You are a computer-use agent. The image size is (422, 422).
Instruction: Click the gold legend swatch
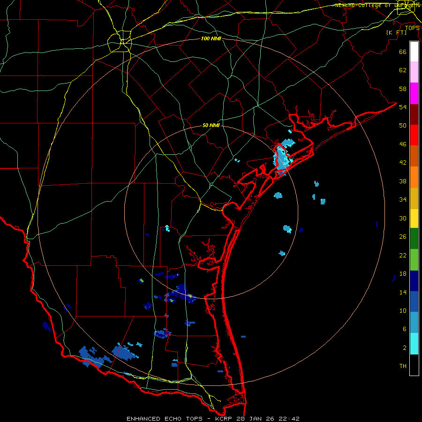pos(414,198)
